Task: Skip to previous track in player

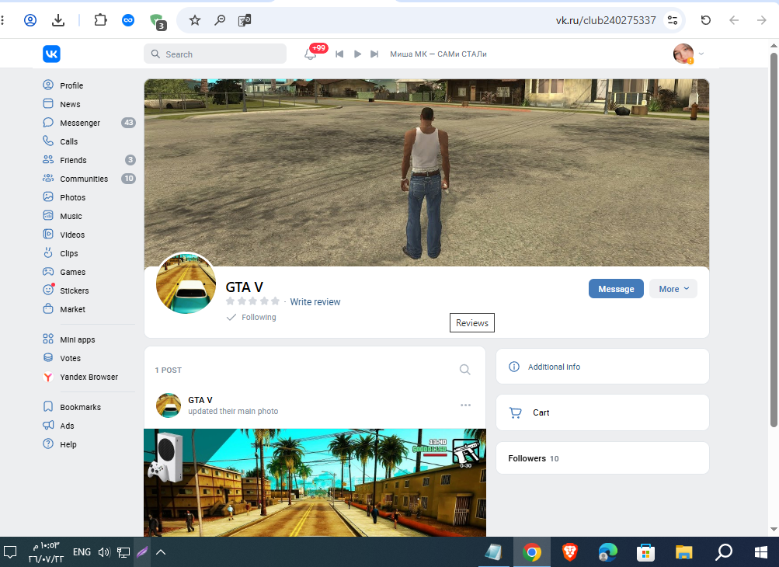Action: point(339,54)
